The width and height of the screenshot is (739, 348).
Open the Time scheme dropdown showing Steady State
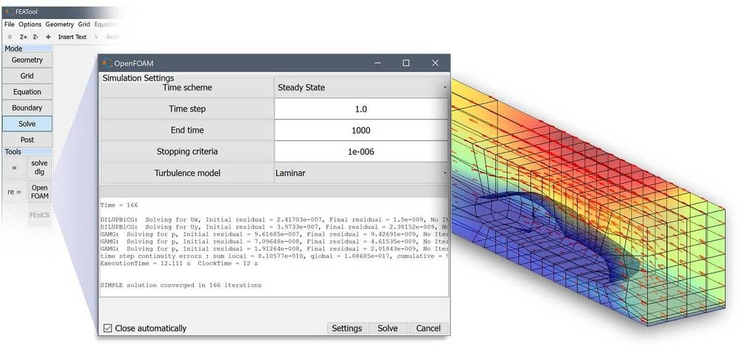point(361,87)
